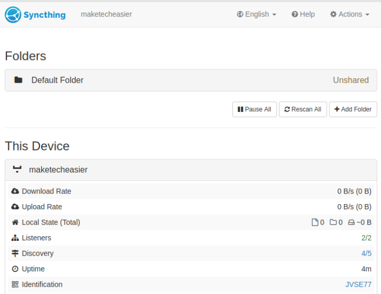The image size is (381, 294).
Task: Click the Download Rate label
Action: pos(46,191)
